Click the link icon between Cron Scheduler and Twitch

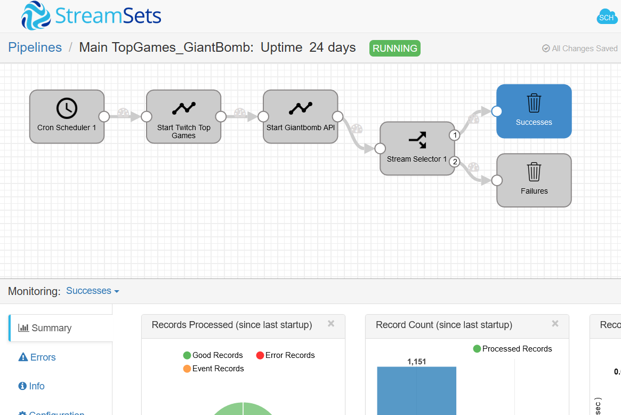(124, 112)
